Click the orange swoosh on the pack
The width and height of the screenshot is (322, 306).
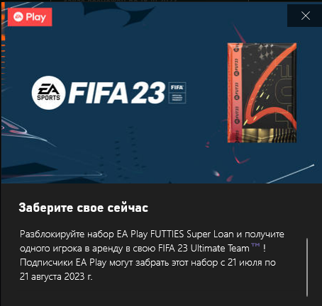coord(271,91)
